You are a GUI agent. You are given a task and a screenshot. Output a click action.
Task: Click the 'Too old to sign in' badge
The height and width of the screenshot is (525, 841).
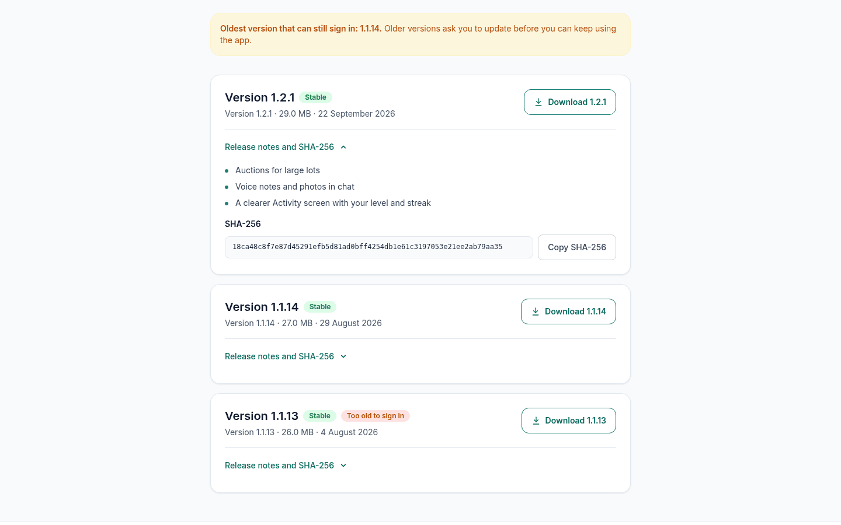[x=376, y=416]
